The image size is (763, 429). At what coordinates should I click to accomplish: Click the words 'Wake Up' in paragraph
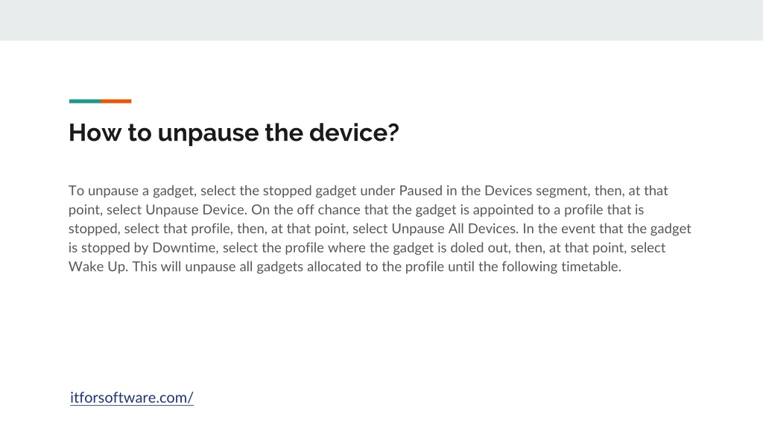(98, 267)
